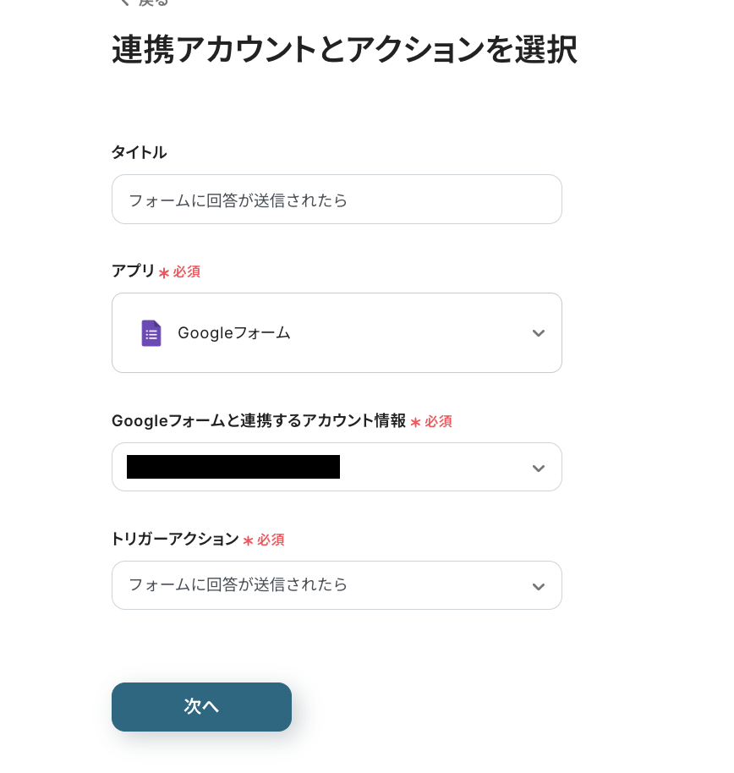This screenshot has width=734, height=773.
Task: Click the red asterisk next to アプリ
Action: coord(164,273)
